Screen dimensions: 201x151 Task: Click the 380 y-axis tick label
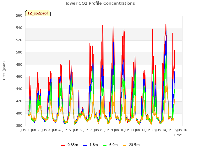[x=19, y=126]
